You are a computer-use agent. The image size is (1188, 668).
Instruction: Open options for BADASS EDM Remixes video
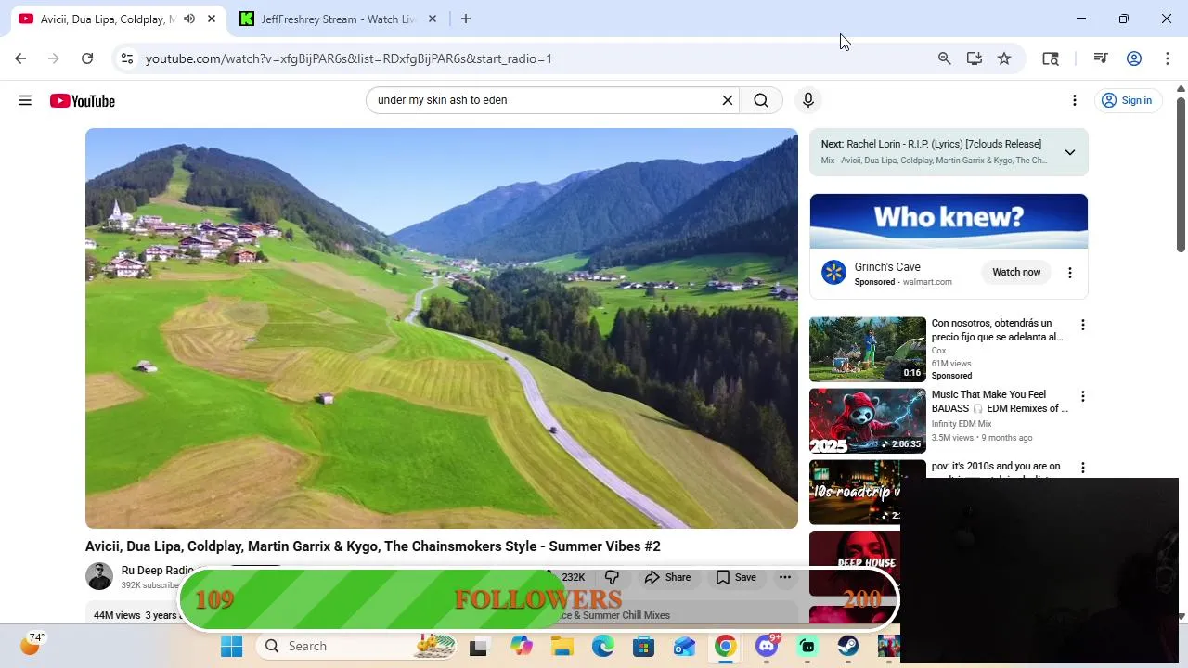1082,396
